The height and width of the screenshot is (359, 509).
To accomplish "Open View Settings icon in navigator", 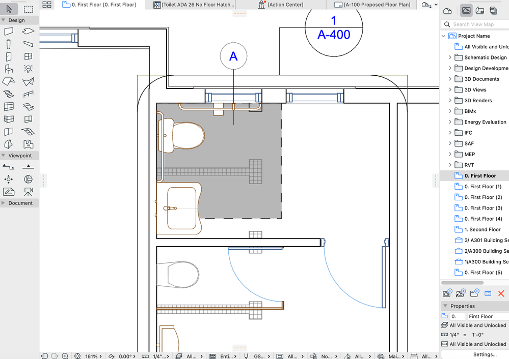I will point(488,293).
